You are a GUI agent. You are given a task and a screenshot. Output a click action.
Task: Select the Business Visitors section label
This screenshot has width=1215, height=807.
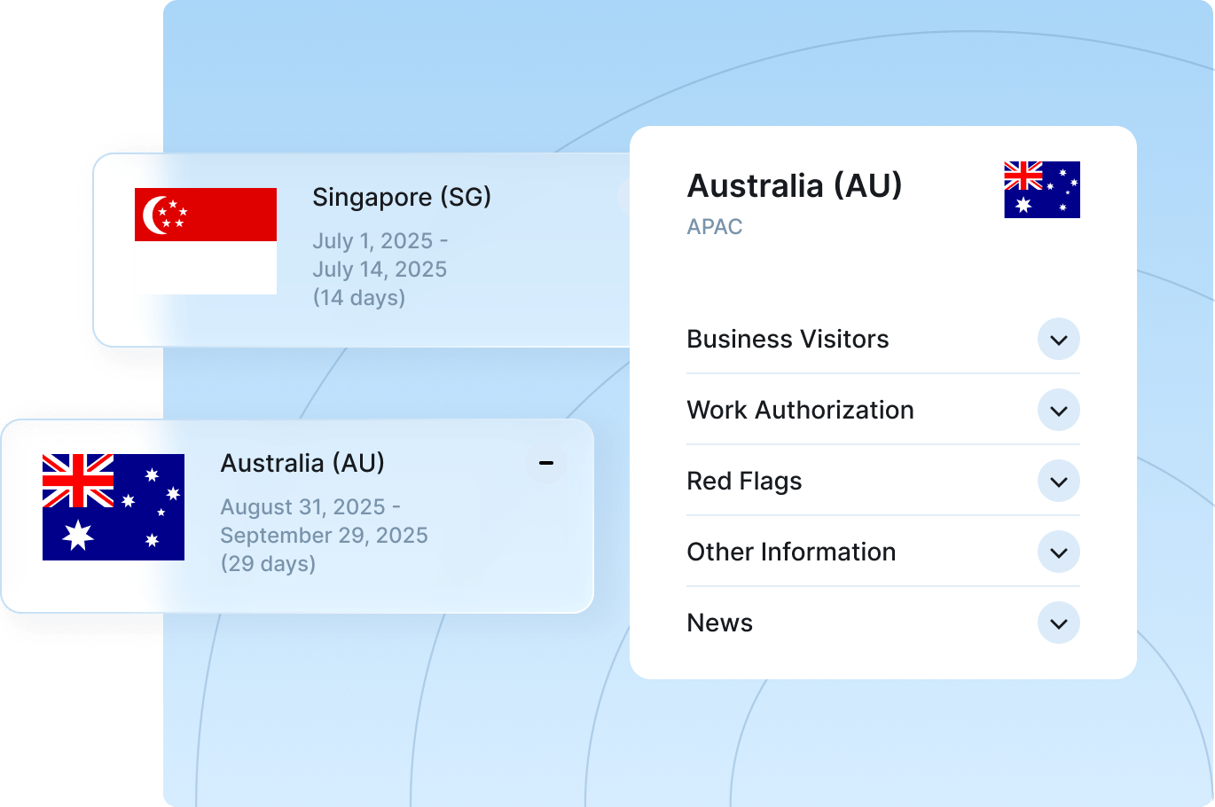(x=788, y=340)
